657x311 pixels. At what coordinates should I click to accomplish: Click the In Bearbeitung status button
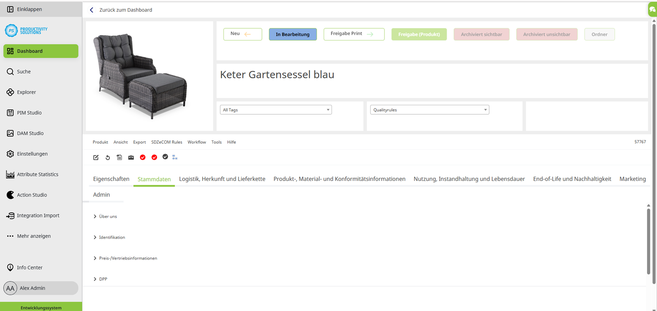tap(293, 34)
